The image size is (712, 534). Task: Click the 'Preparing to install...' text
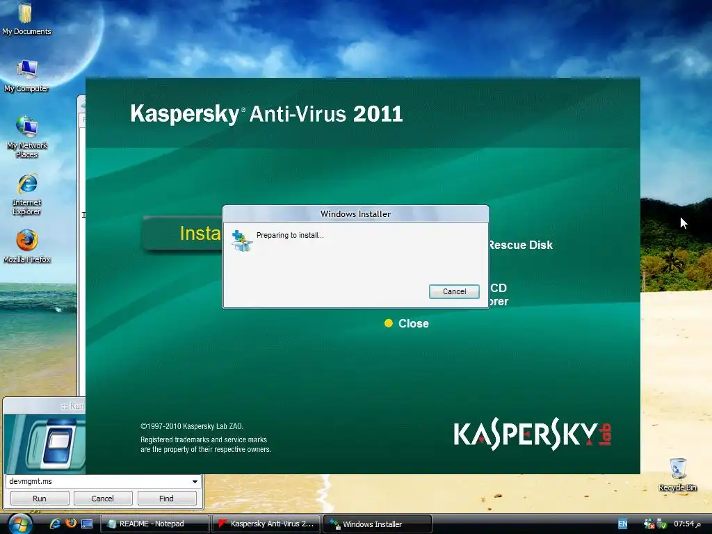click(290, 235)
